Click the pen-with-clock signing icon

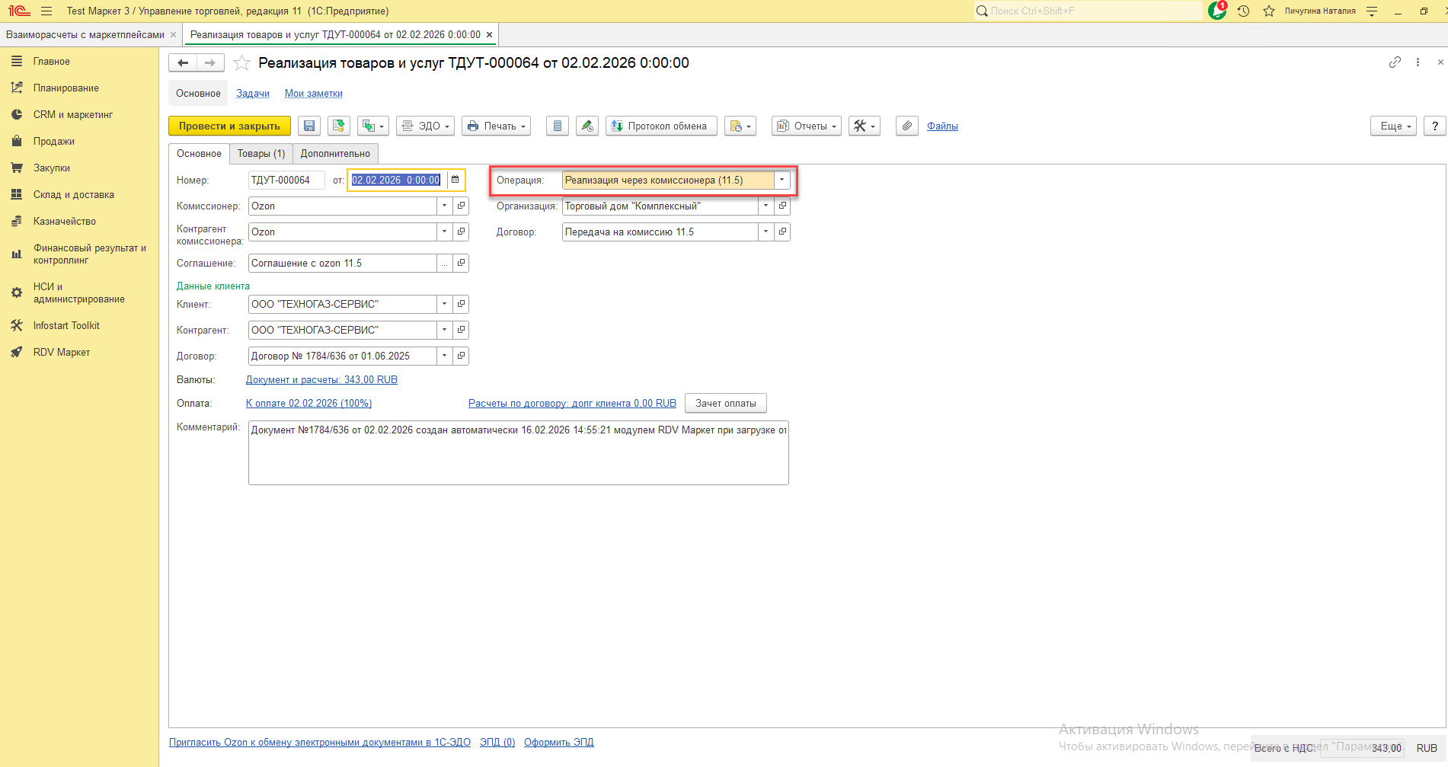pyautogui.click(x=587, y=126)
